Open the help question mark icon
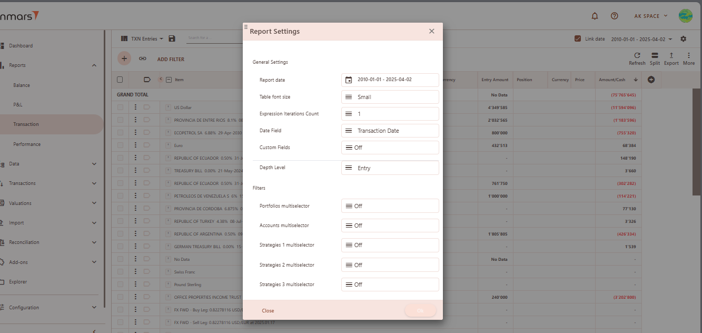This screenshot has width=702, height=333. coord(614,16)
